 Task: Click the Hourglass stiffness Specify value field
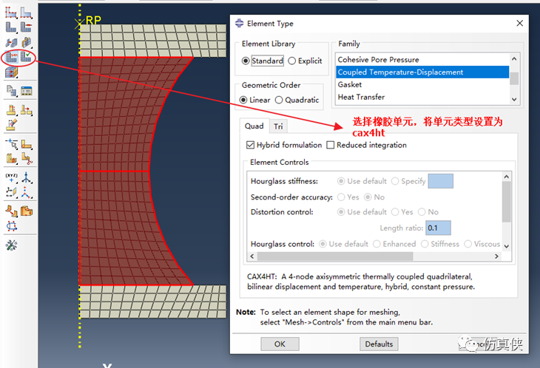click(440, 181)
